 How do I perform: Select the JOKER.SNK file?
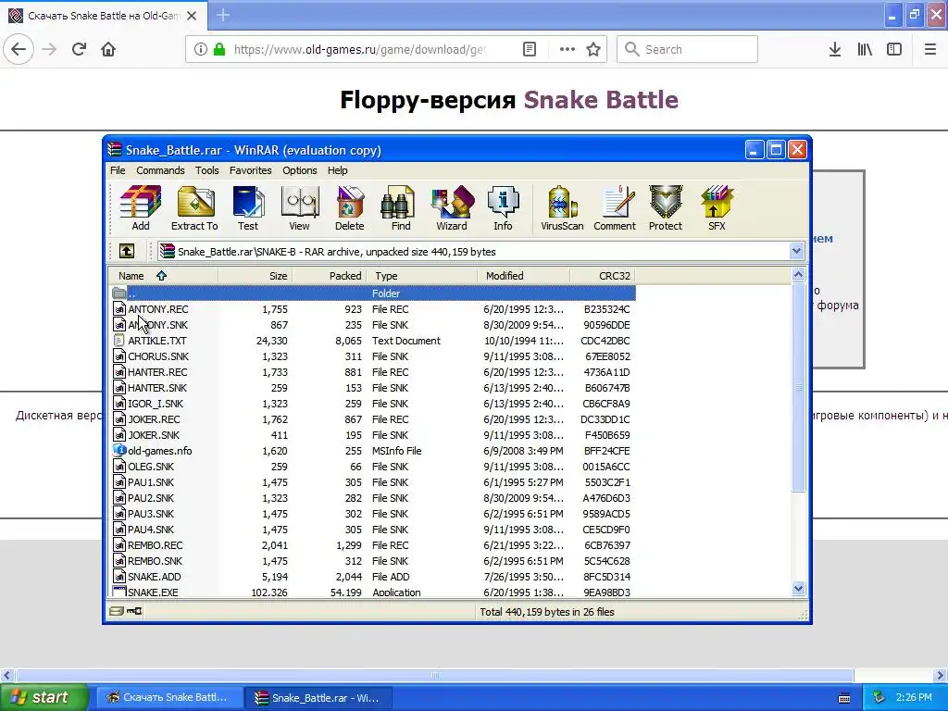tap(373, 435)
